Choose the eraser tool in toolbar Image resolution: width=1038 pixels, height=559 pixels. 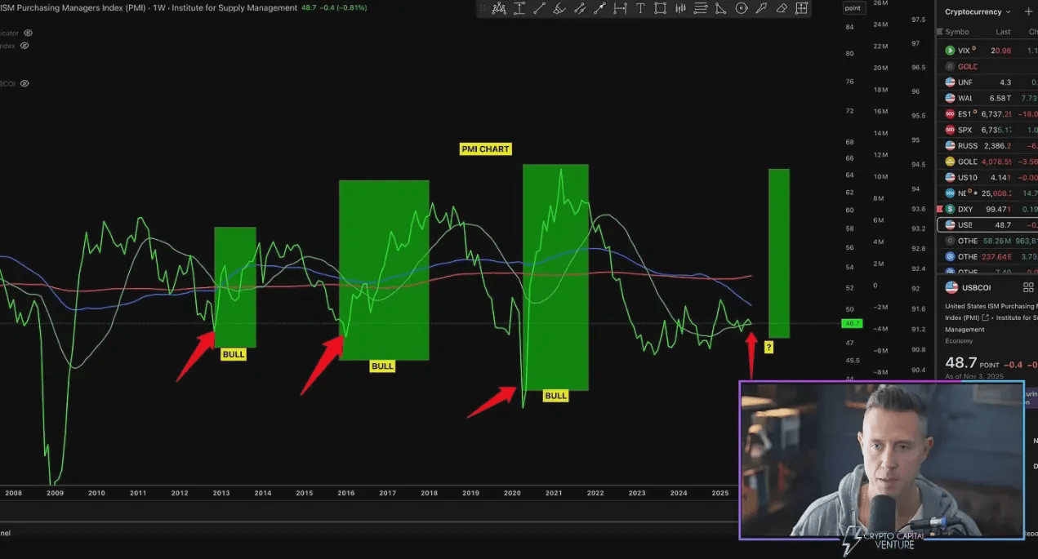pos(782,9)
